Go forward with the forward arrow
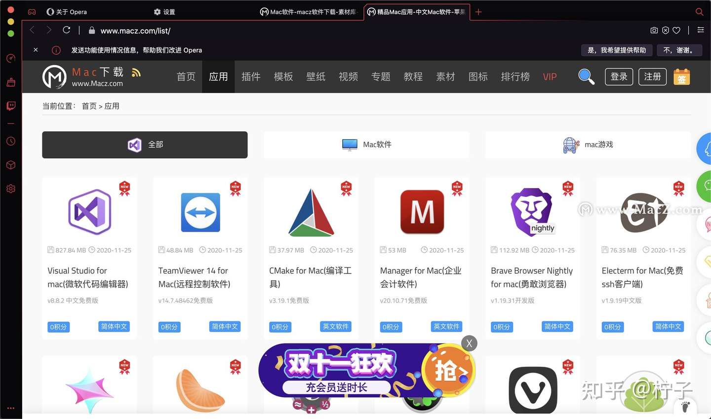The image size is (711, 419). (49, 30)
